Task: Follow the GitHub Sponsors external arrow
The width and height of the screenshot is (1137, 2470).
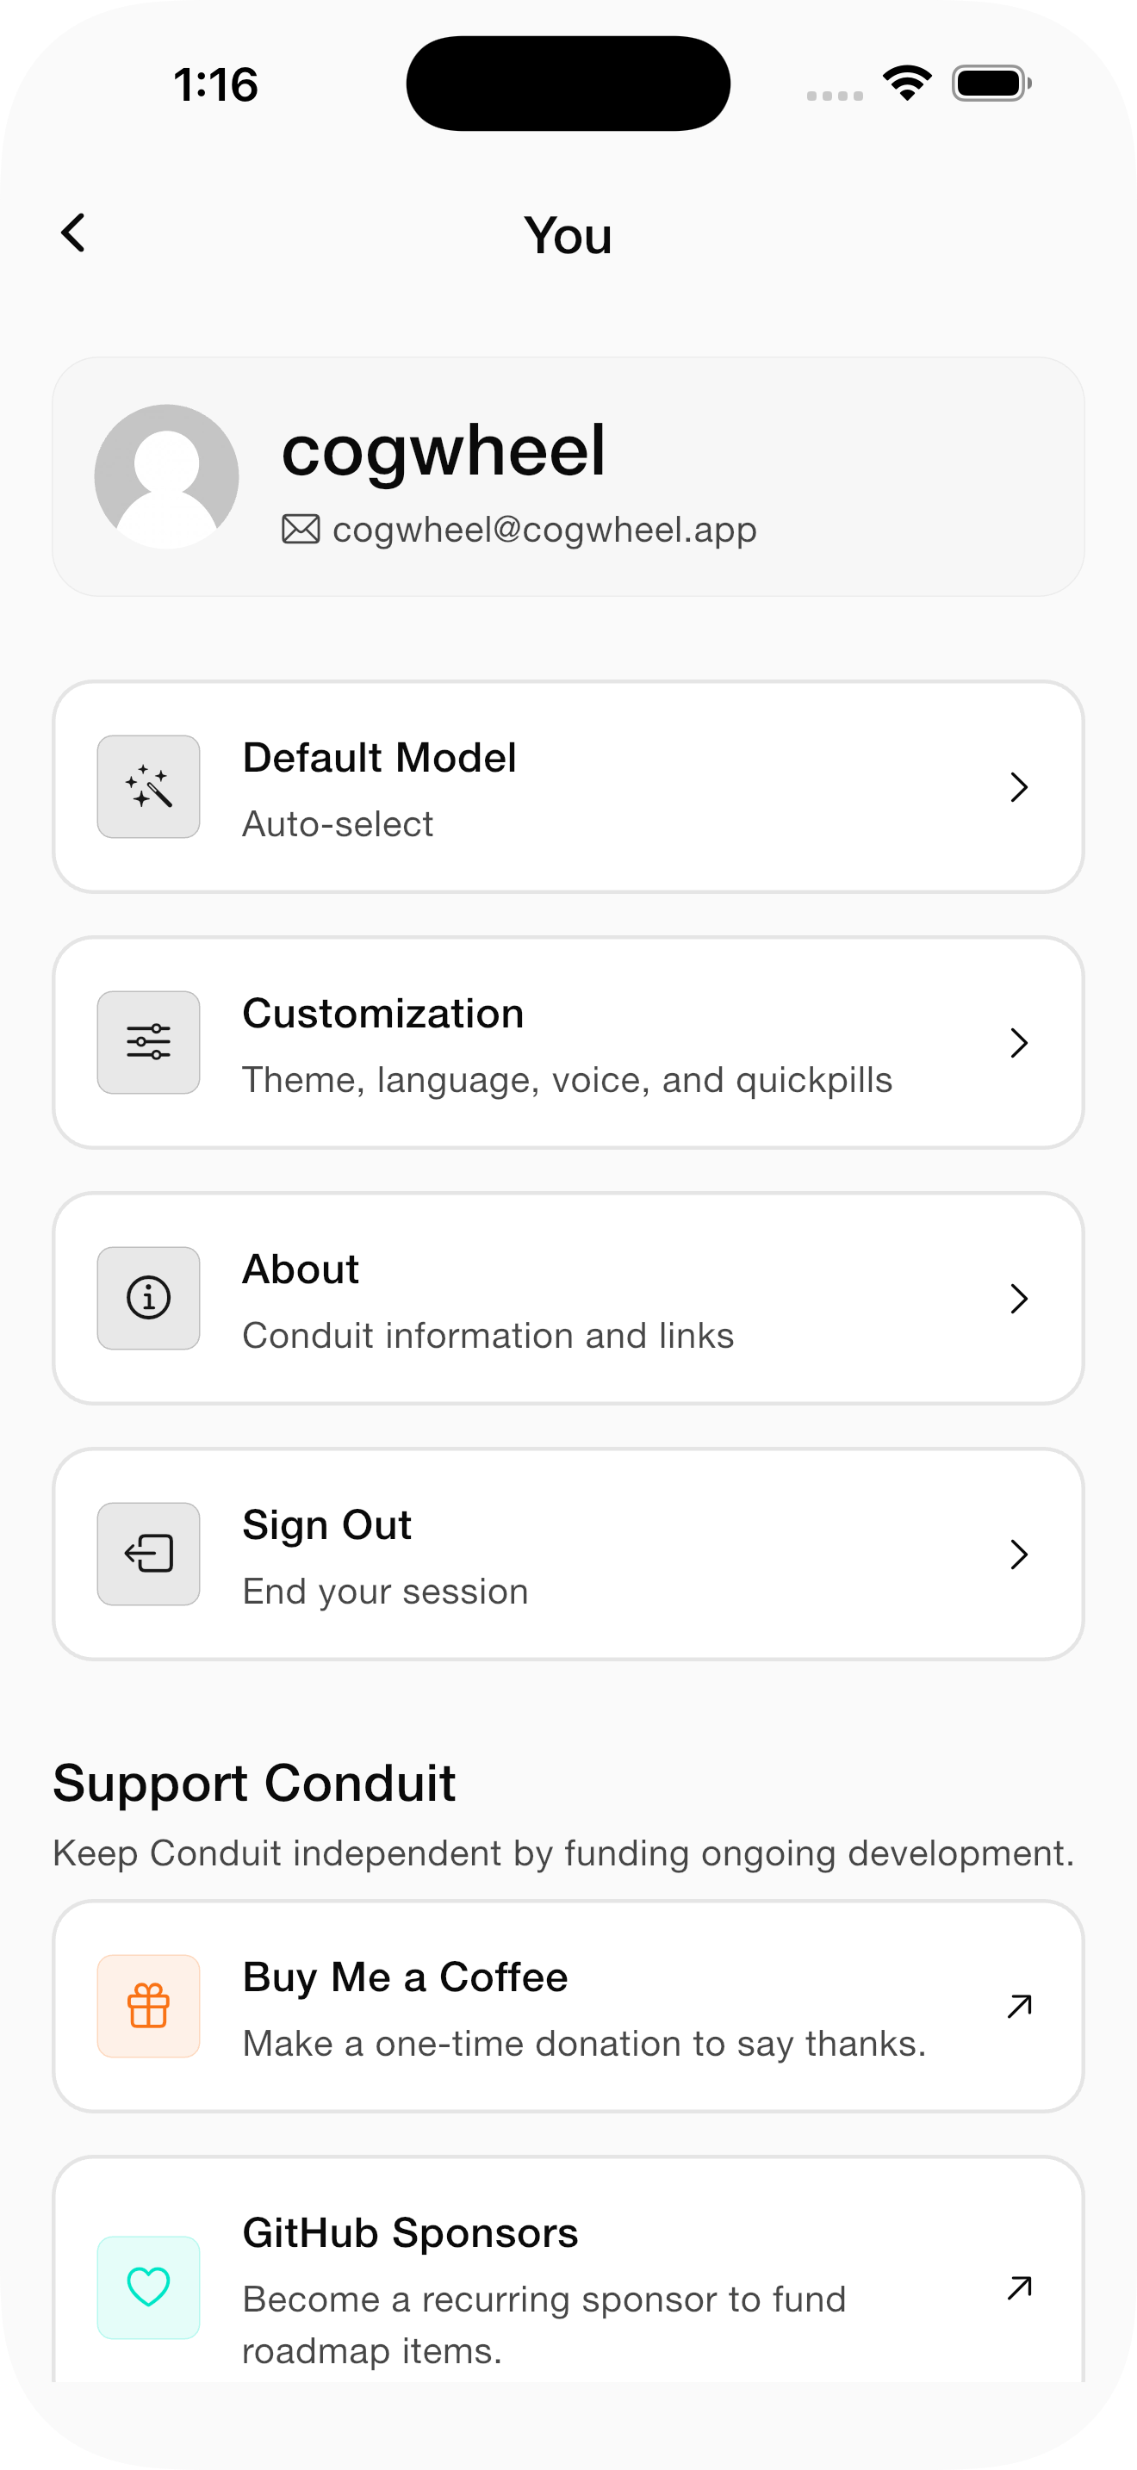Action: click(1019, 2287)
